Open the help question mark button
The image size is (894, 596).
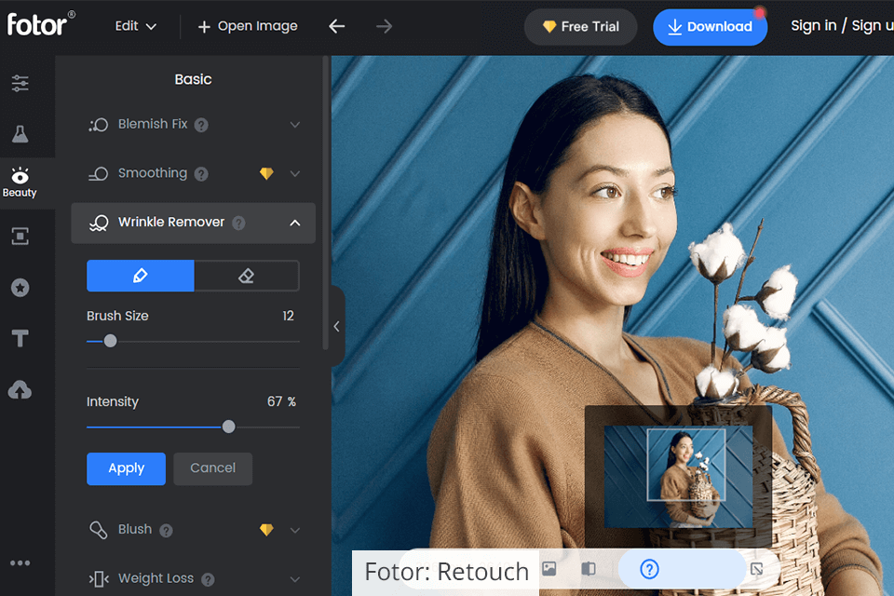[649, 569]
